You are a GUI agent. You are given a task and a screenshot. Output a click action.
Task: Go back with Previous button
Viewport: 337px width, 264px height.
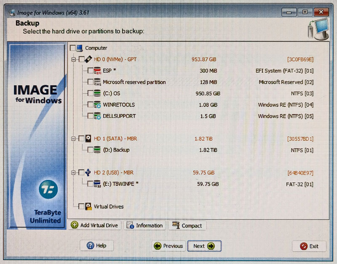point(169,246)
